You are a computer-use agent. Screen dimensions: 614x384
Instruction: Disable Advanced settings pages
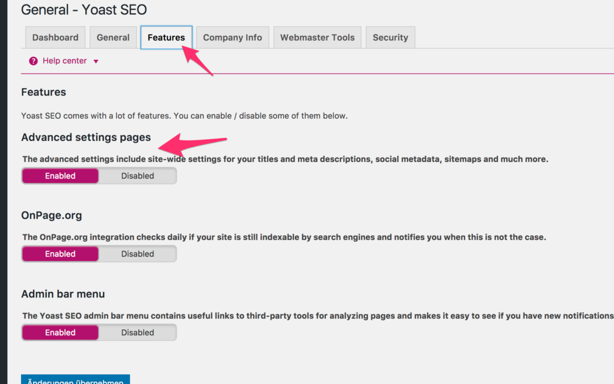[138, 176]
